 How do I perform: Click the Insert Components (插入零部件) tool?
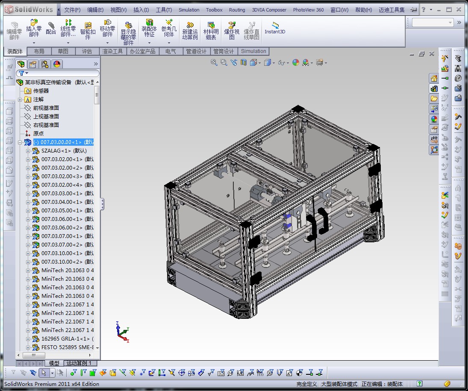pyautogui.click(x=34, y=28)
